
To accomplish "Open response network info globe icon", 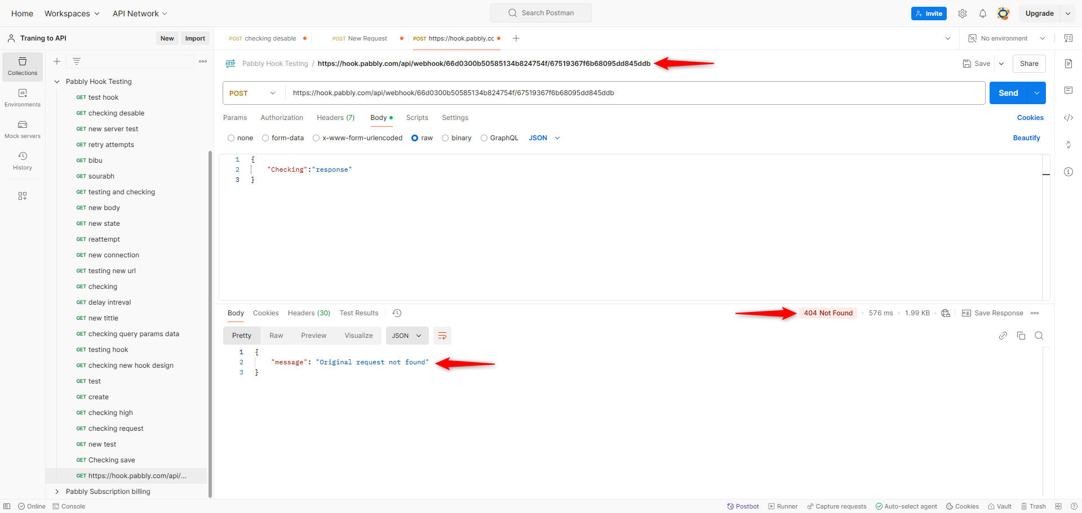I will [946, 313].
